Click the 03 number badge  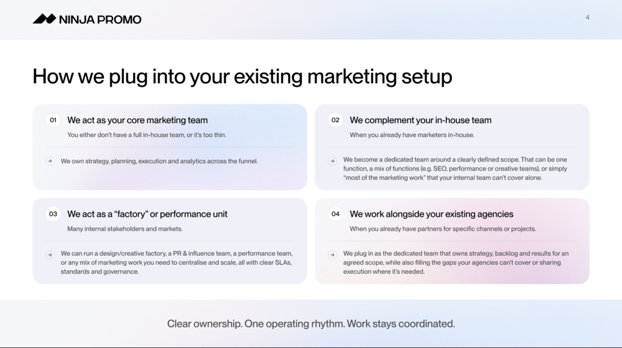point(53,214)
